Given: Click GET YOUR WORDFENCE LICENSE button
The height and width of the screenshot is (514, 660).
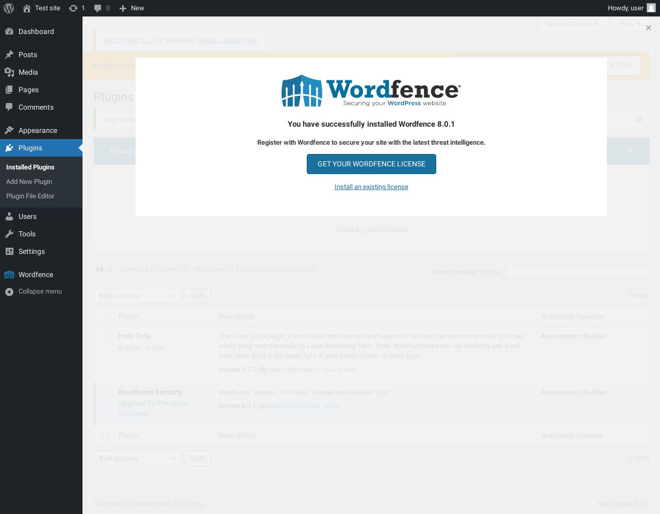Looking at the screenshot, I should pos(371,164).
